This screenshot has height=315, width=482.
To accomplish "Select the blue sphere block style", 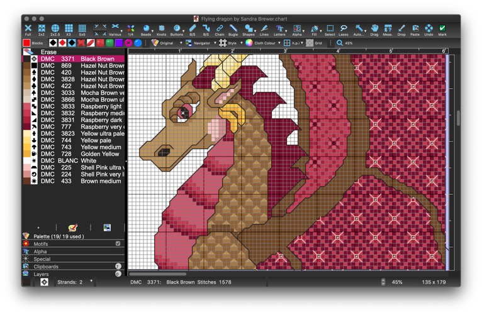I will [x=138, y=43].
